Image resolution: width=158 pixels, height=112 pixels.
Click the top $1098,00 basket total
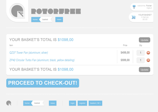point(66,40)
